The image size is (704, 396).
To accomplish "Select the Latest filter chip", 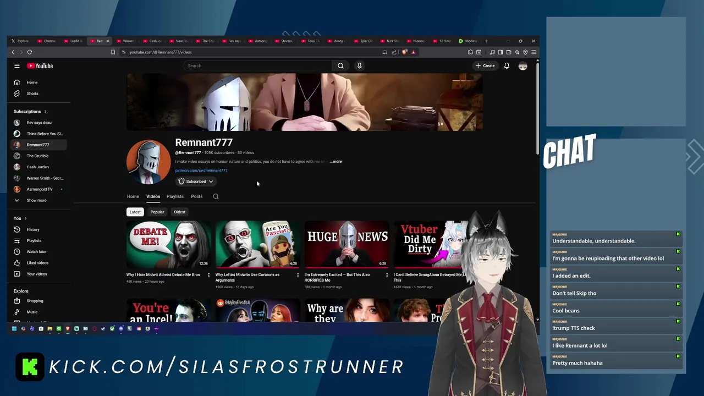I will (x=135, y=212).
